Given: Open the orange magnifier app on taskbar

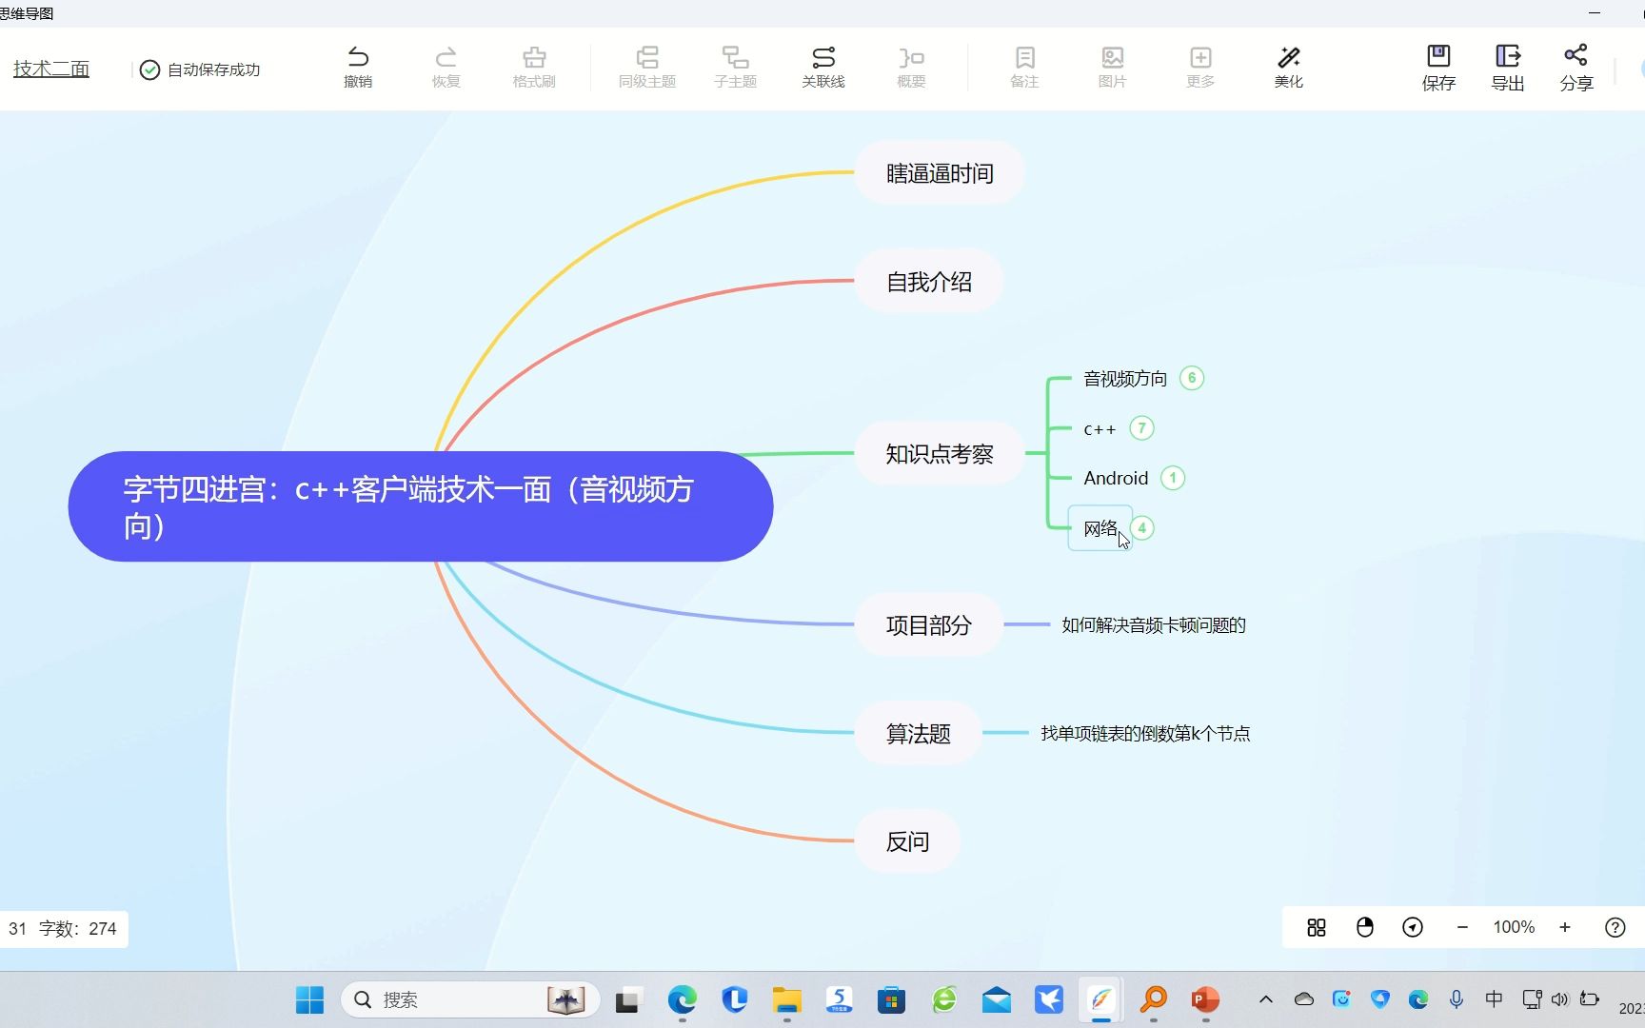Looking at the screenshot, I should 1154,1000.
